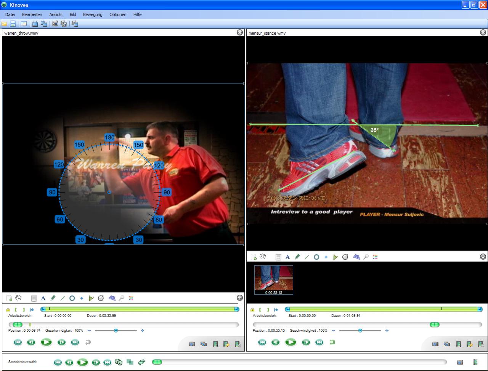Set working zone end in right player
This screenshot has width=488, height=371.
click(268, 310)
